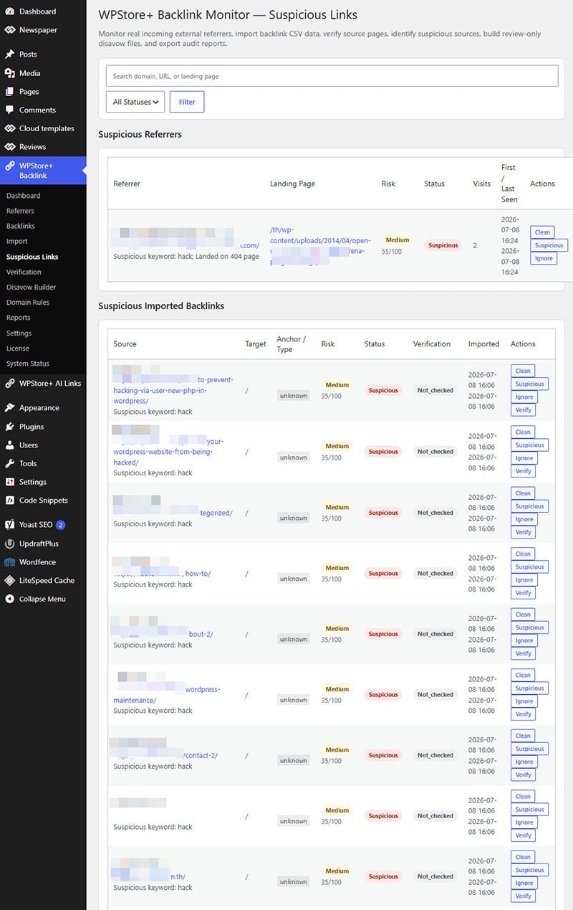Click the Settings sliders icon in main menu
Viewport: 573px width, 910px height.
pyautogui.click(x=9, y=482)
